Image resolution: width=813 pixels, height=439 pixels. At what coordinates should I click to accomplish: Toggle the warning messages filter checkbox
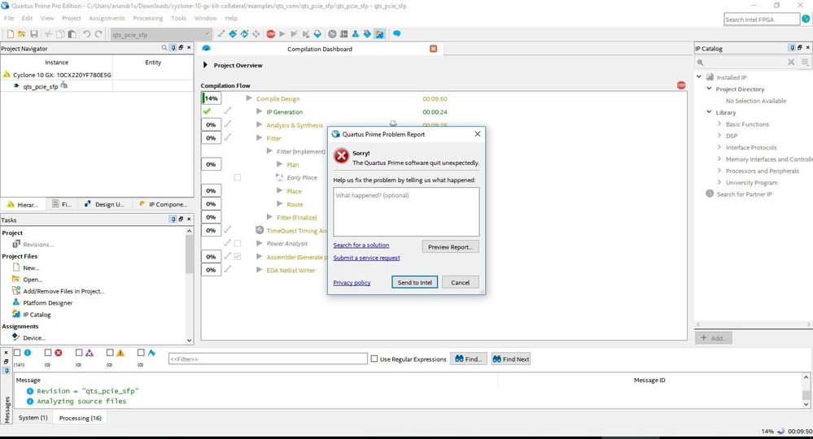tap(110, 353)
